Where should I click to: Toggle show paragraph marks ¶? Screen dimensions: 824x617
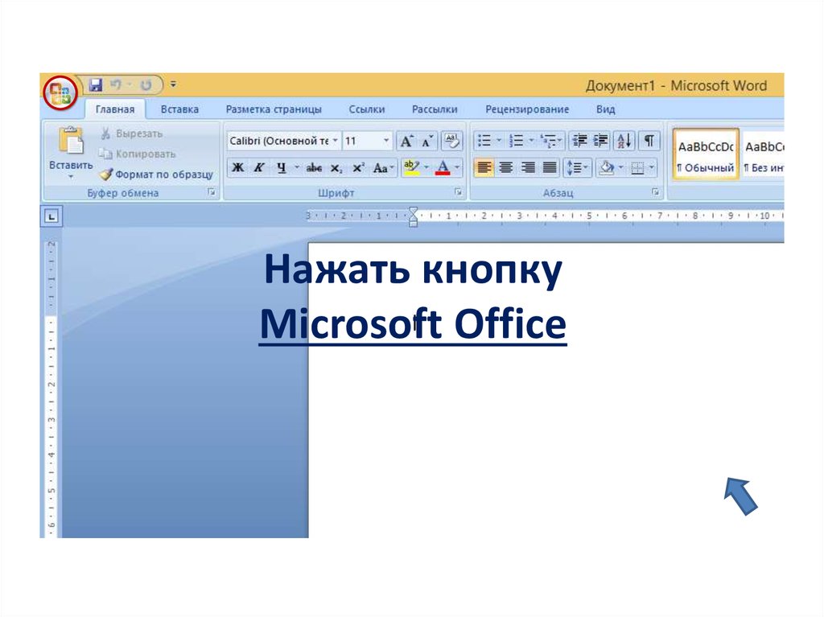[649, 140]
